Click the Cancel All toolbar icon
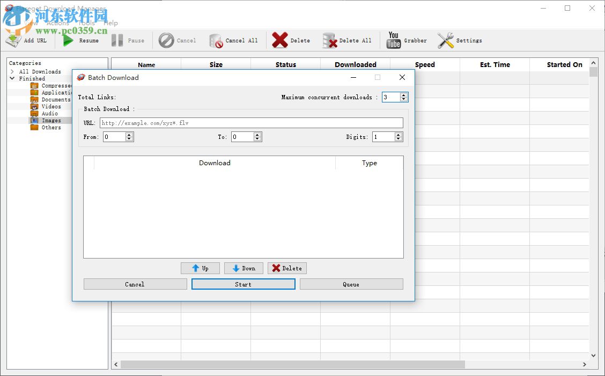 216,41
